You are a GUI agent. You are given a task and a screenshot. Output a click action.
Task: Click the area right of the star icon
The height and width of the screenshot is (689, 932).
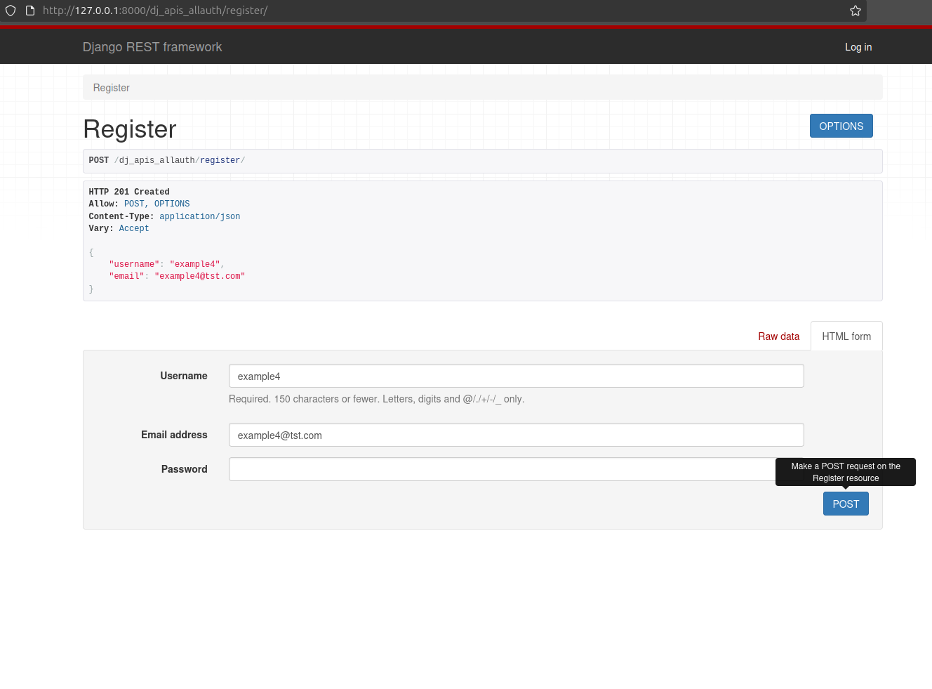coord(899,11)
